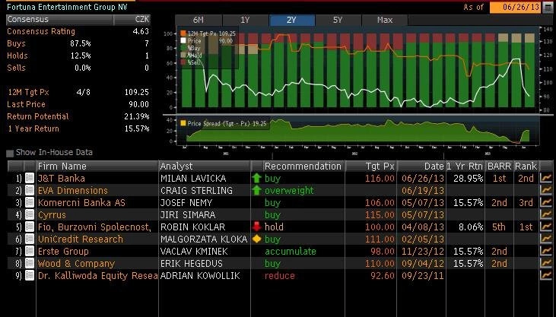
Task: Open the calendar picker next to As of date
Action: (548, 7)
